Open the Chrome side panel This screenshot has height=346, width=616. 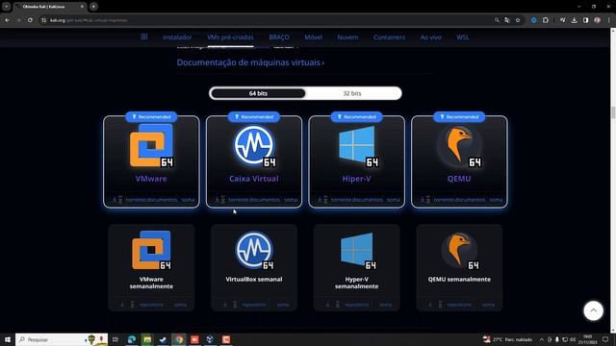pyautogui.click(x=586, y=20)
